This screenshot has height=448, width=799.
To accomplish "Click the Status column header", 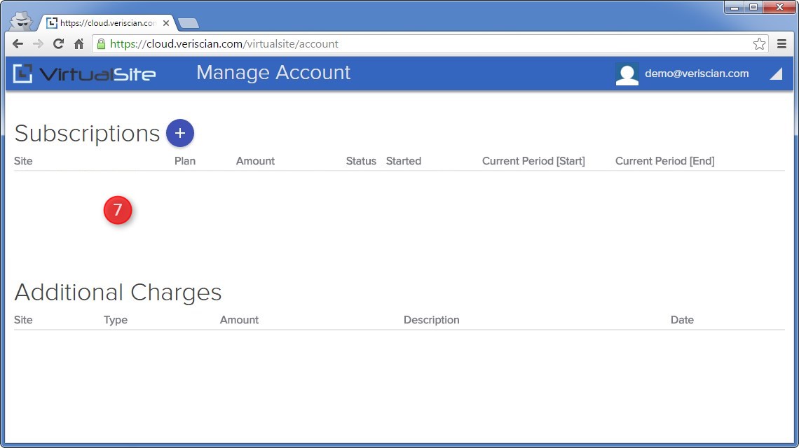I will coord(361,161).
